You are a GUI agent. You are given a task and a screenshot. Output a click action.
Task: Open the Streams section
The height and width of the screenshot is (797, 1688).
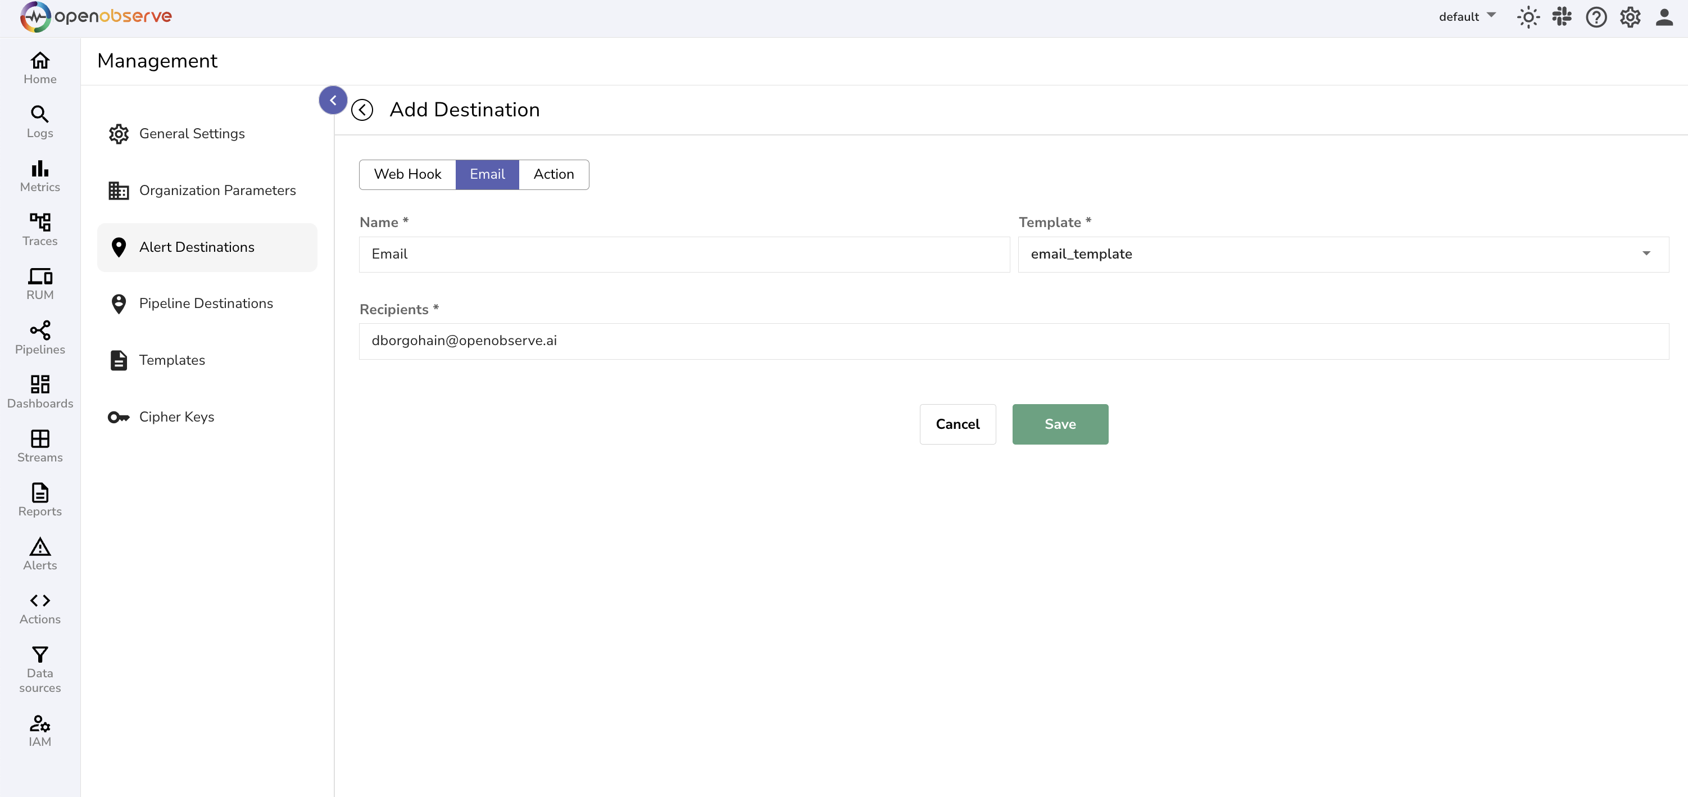pos(39,446)
